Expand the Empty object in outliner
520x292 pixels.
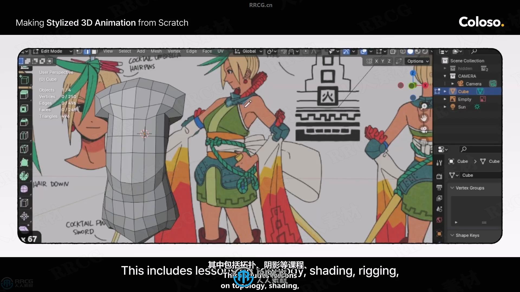coord(445,99)
